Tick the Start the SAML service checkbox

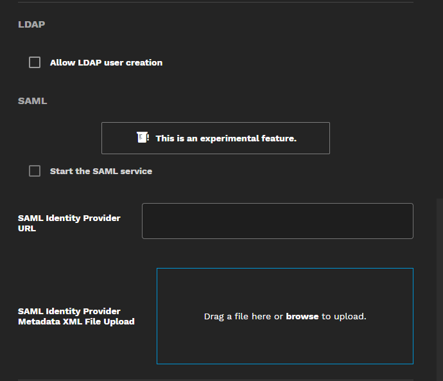click(35, 171)
